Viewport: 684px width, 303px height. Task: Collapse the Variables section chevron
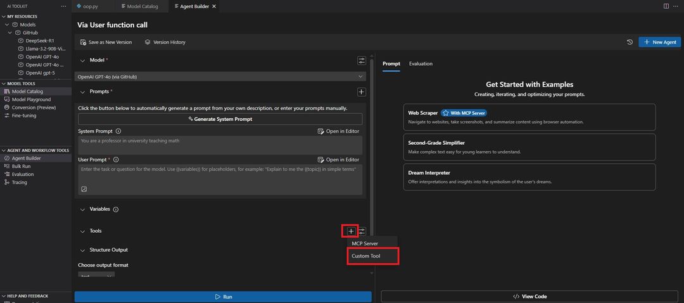click(x=82, y=209)
